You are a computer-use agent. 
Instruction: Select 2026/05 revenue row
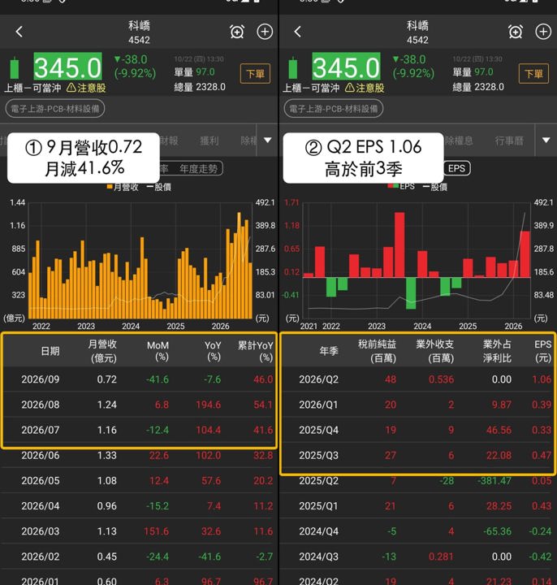139,481
